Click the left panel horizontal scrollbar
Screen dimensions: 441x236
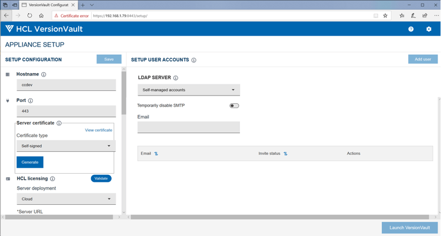tap(59, 217)
